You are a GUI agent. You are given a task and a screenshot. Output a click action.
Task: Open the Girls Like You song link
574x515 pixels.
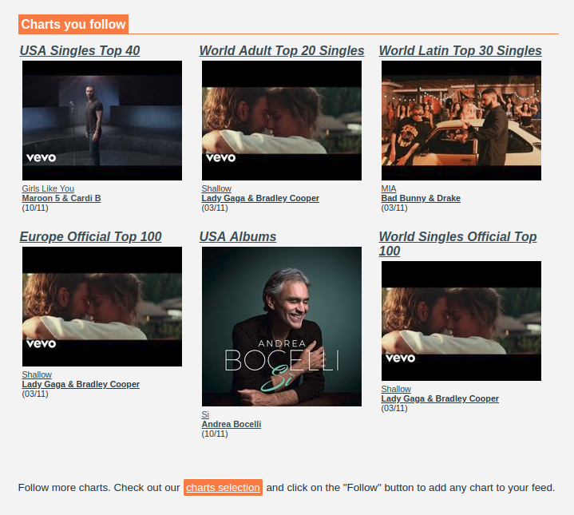[x=48, y=188]
